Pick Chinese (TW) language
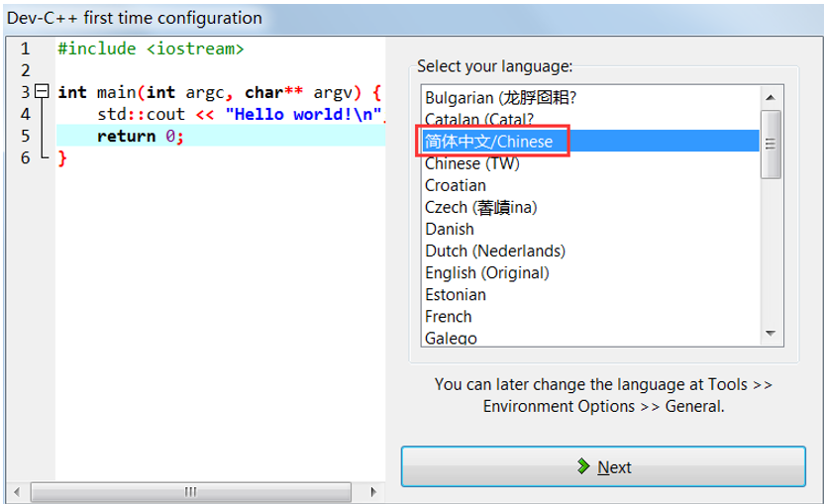This screenshot has width=824, height=504. (x=471, y=163)
